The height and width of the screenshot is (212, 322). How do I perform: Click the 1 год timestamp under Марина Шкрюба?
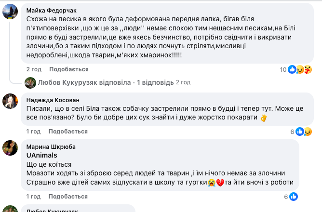point(33,196)
